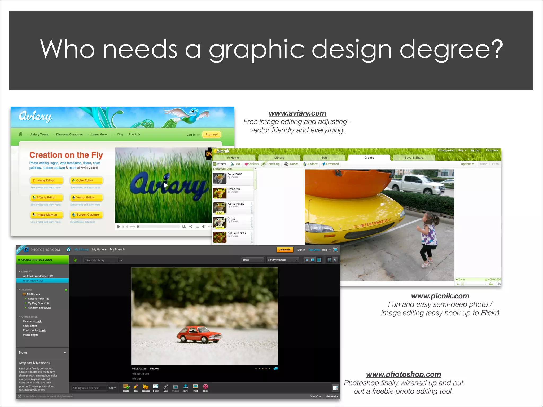Viewport: 543px width, 407px height.
Task: Switch to Picnik Save & Share tab
Action: [414, 158]
